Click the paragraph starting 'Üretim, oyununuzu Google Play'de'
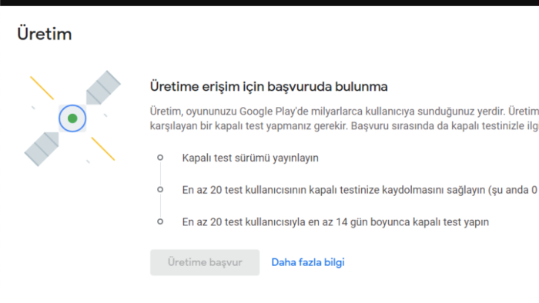The height and width of the screenshot is (303, 539). coord(344,118)
